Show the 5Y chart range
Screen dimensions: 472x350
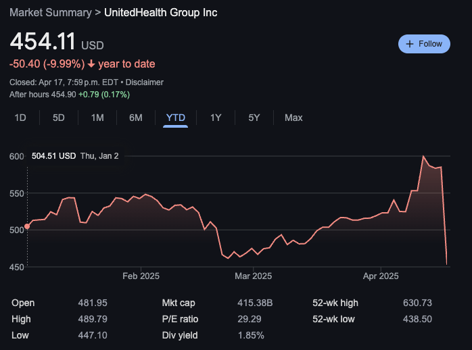[x=254, y=118]
